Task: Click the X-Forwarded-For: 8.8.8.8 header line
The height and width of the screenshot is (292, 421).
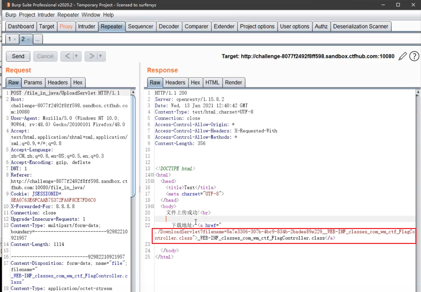Action: click(x=43, y=206)
